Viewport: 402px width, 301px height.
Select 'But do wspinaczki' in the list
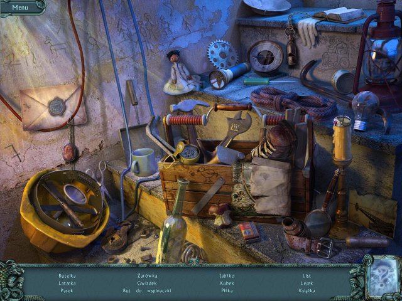pos(147,291)
